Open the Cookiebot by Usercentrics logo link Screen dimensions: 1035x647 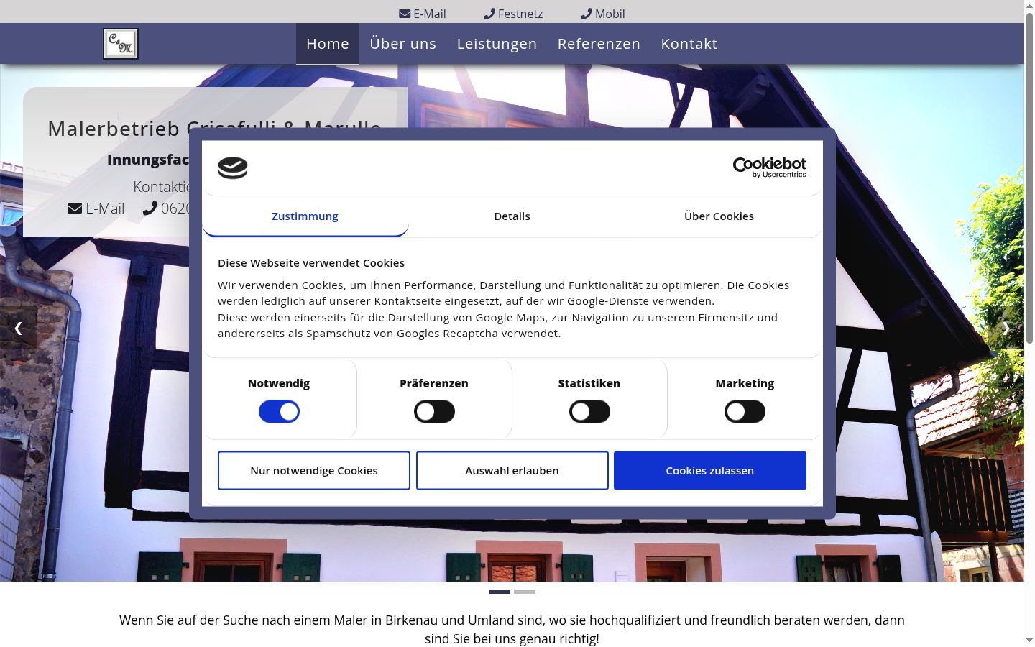(769, 168)
